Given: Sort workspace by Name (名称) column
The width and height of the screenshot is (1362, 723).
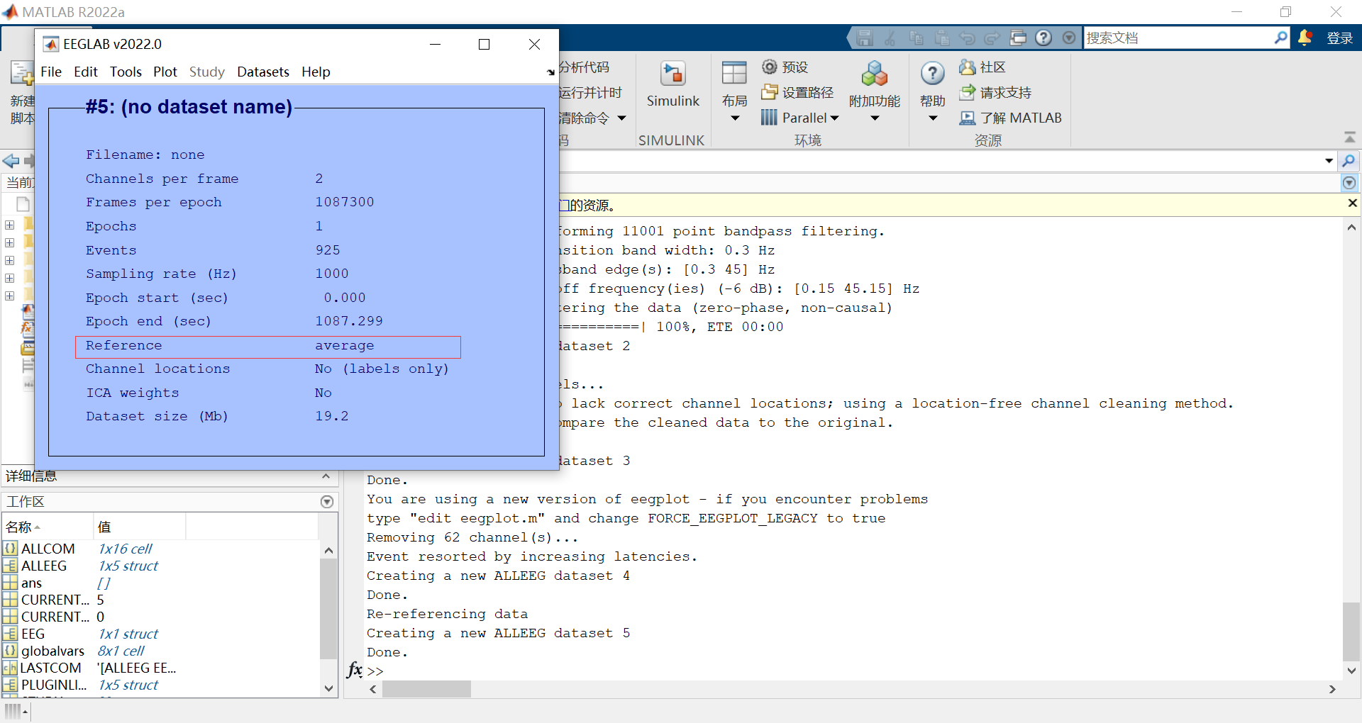Looking at the screenshot, I should pyautogui.click(x=47, y=527).
